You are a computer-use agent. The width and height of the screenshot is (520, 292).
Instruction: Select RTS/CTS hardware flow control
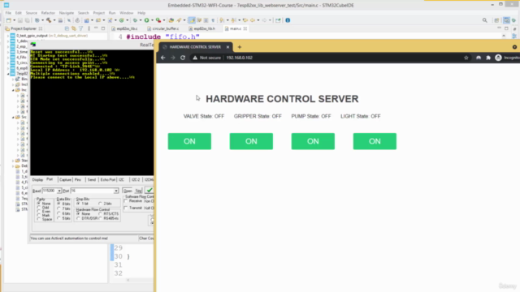coord(100,214)
